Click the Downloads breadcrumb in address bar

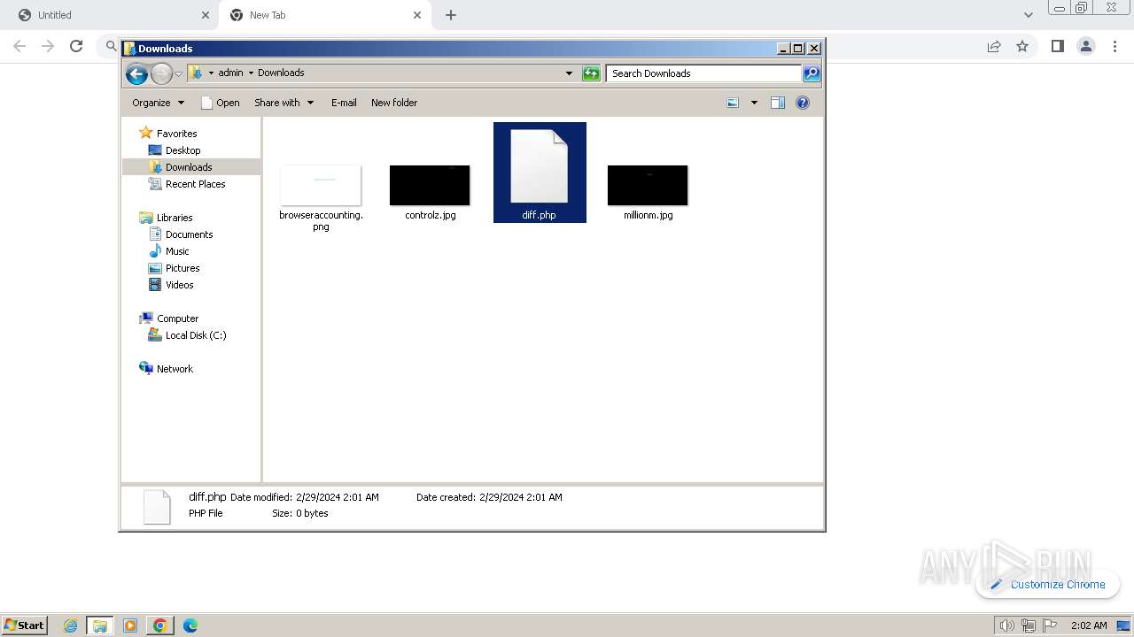click(281, 73)
